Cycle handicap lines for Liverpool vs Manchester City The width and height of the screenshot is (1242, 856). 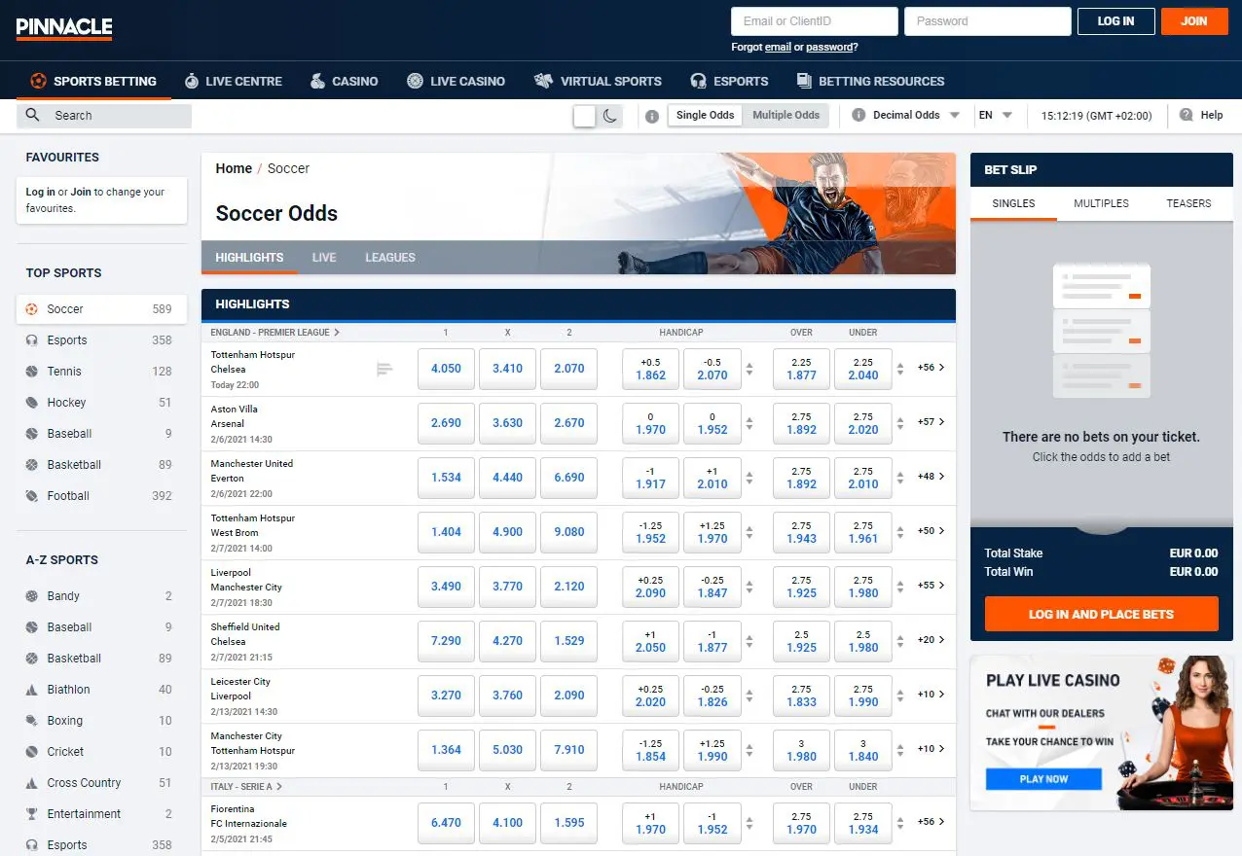(749, 587)
